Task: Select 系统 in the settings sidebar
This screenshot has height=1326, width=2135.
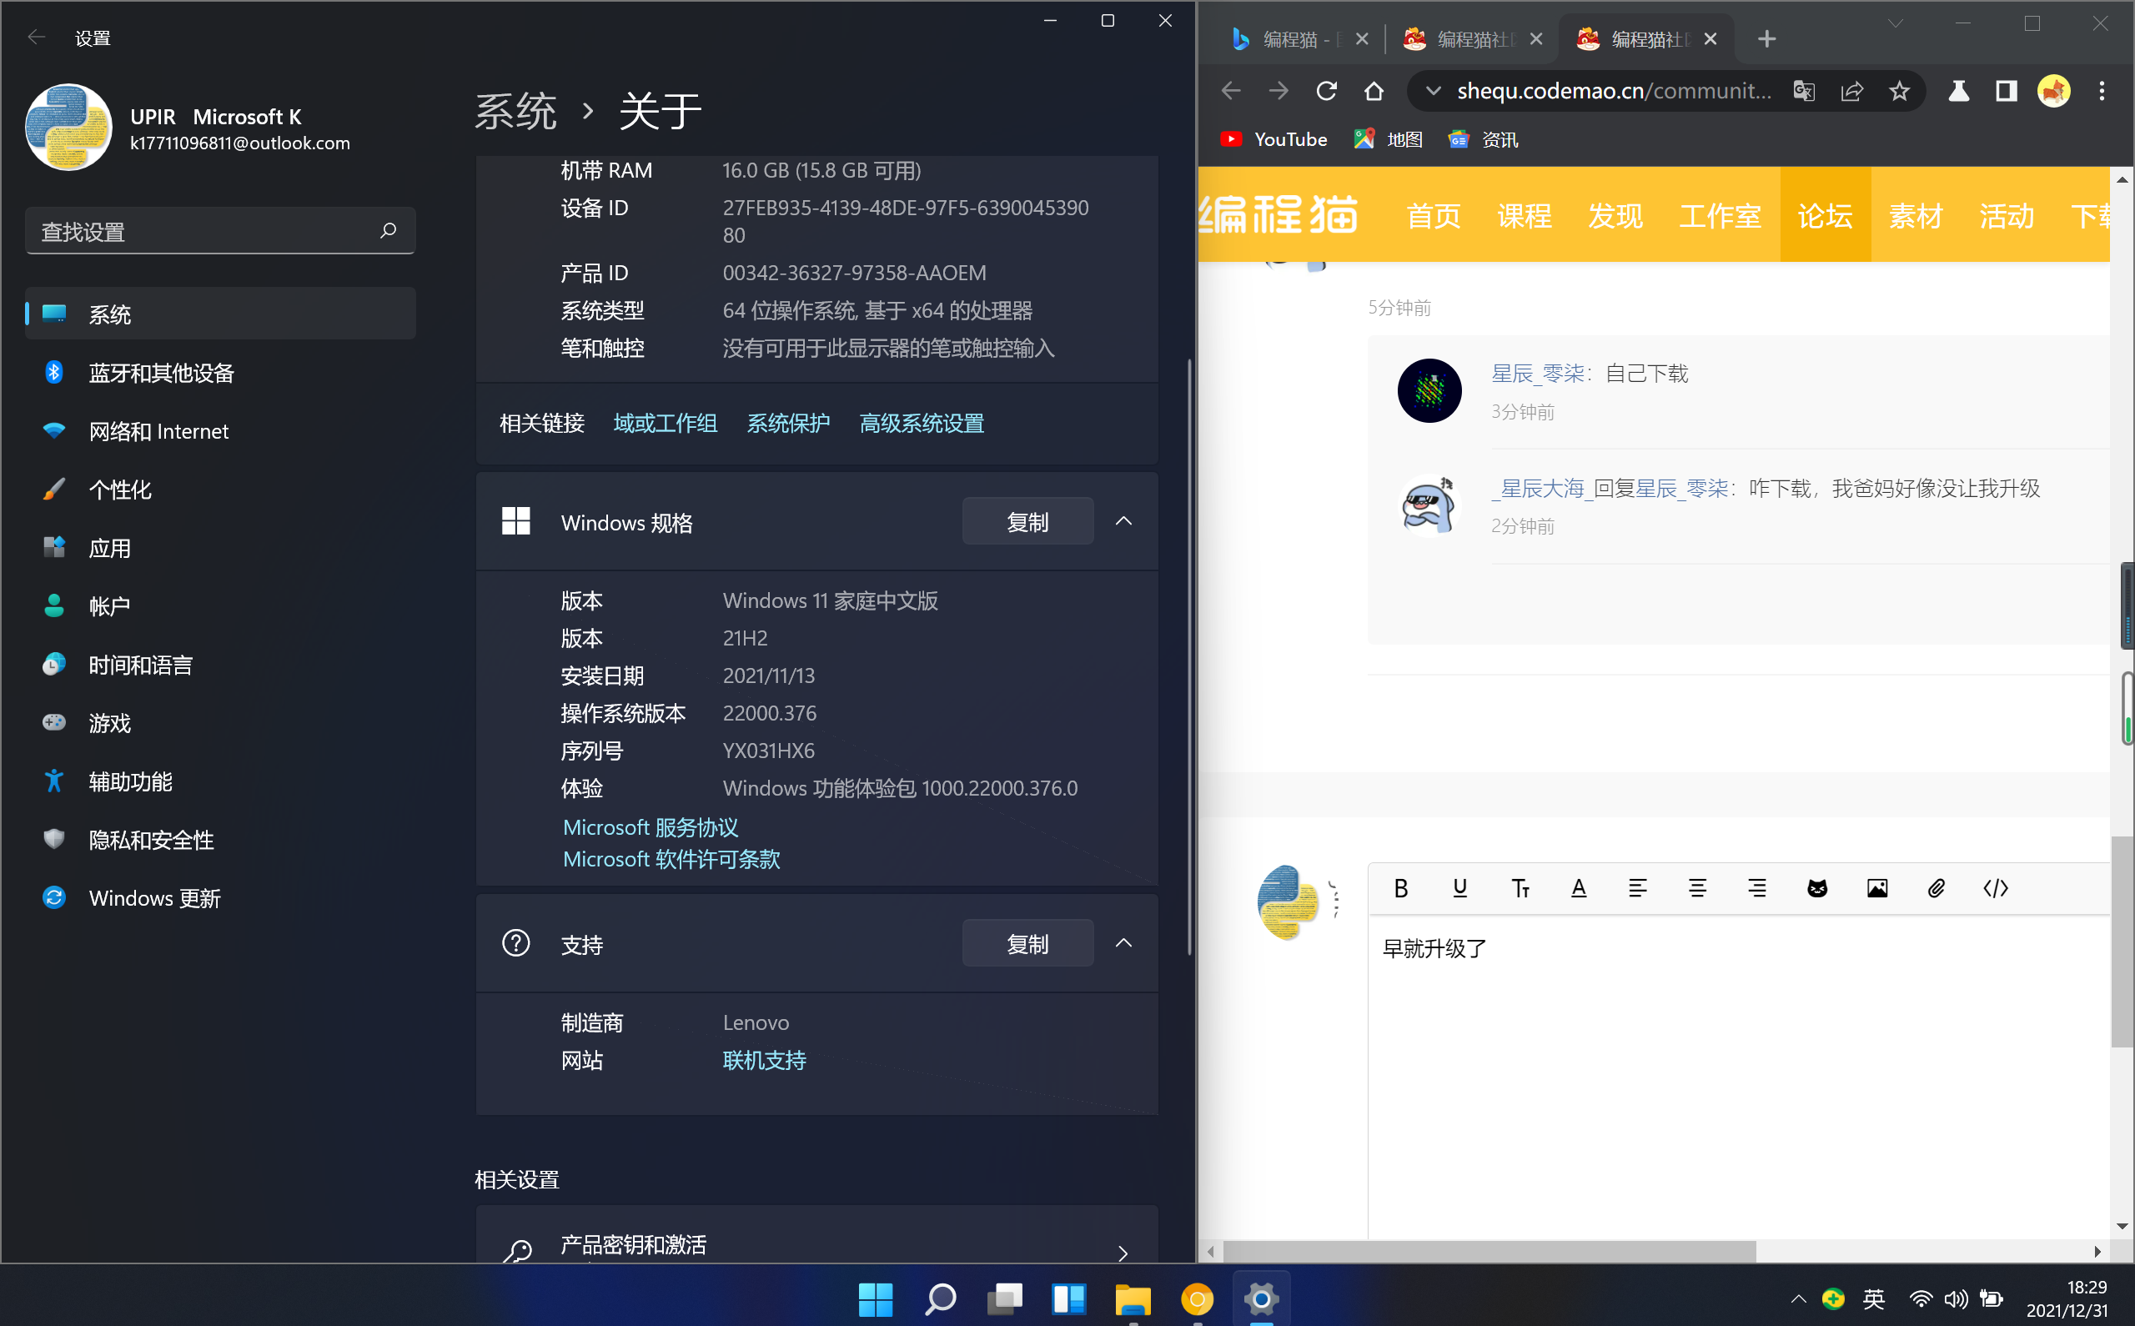Action: pyautogui.click(x=220, y=314)
